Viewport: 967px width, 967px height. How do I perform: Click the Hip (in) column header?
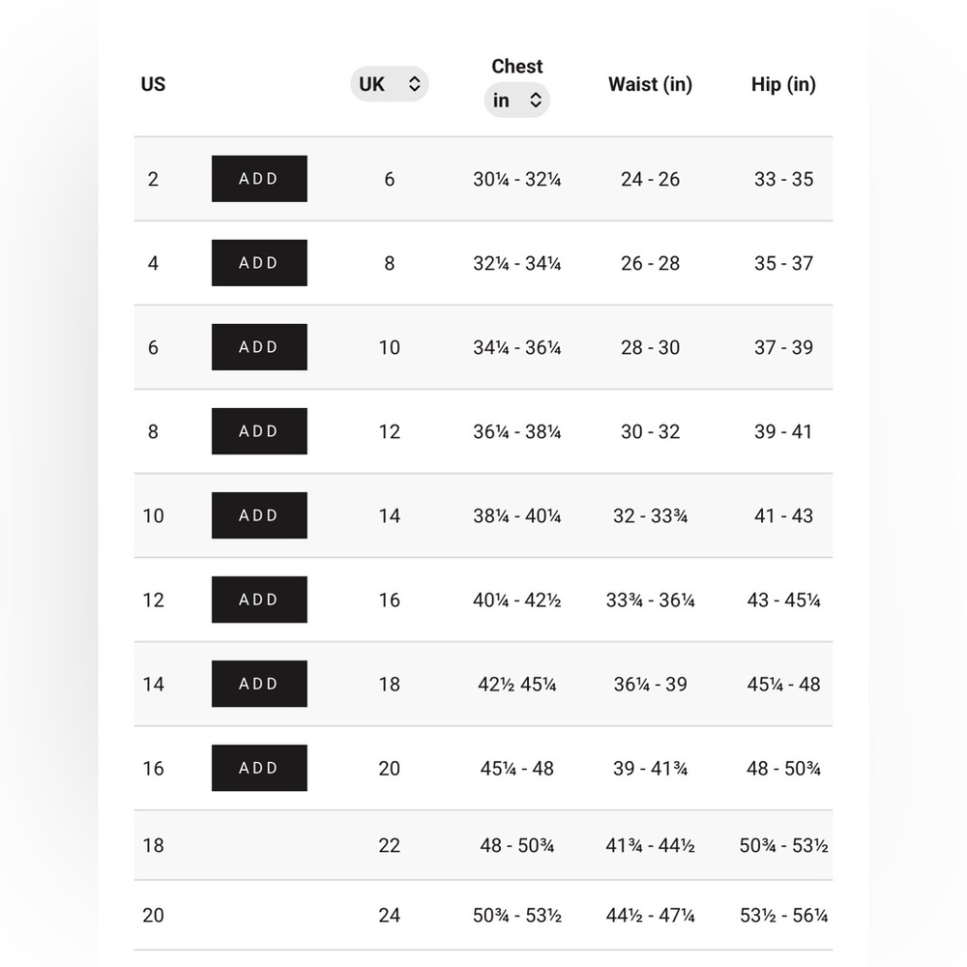tap(783, 84)
